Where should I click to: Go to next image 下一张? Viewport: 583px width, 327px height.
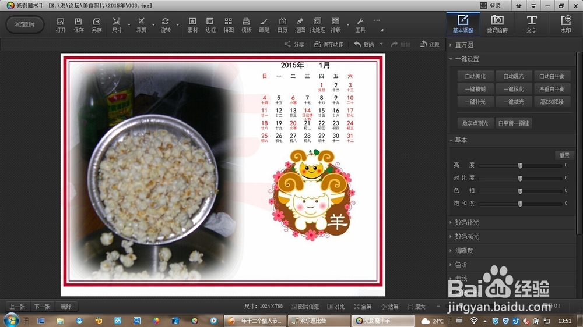(x=42, y=307)
